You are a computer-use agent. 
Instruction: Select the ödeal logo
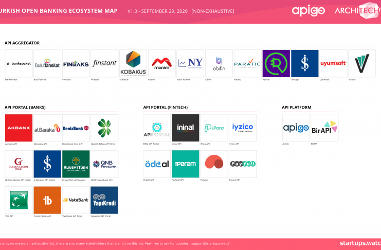(x=157, y=164)
